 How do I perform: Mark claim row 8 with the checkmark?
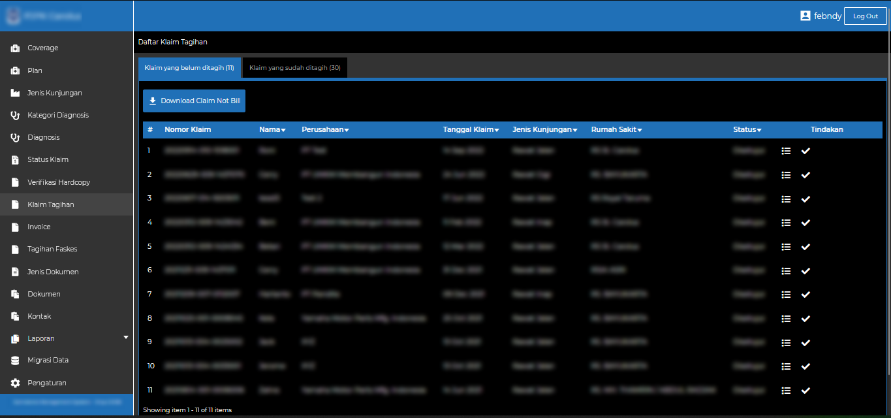pyautogui.click(x=805, y=319)
